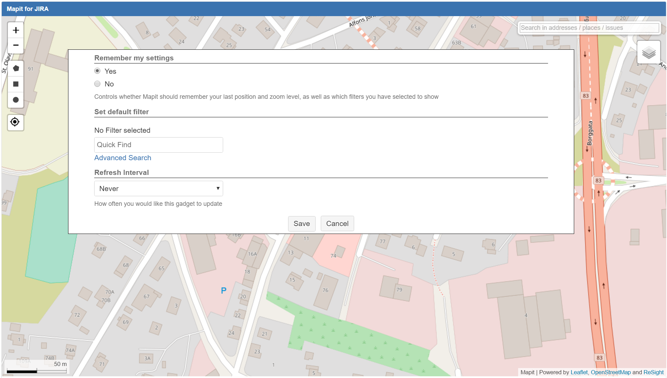Select the draw polygon tool
667x378 pixels.
16,68
